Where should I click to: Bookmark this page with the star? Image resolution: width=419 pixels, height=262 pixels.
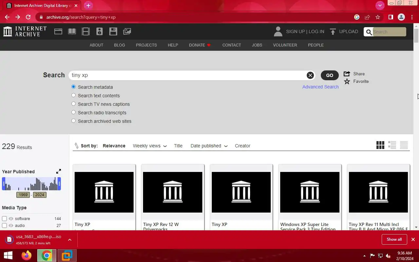point(378,17)
